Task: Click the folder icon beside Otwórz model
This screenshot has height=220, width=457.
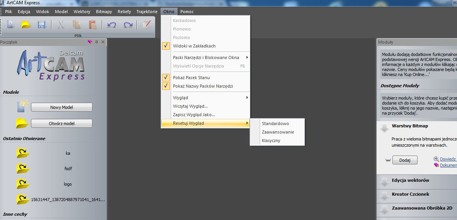Action: (22, 123)
